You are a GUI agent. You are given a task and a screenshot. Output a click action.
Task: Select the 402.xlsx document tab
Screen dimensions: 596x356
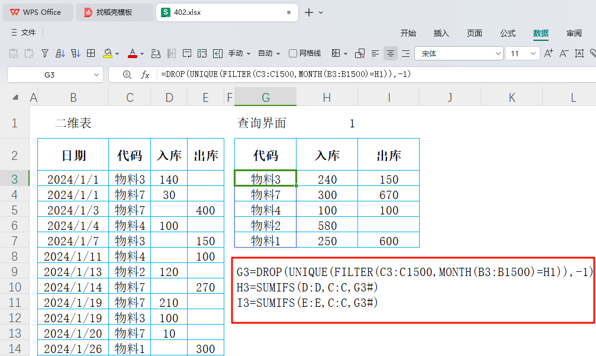227,12
